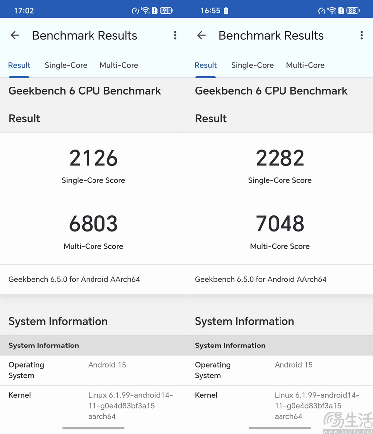The image size is (373, 434).
Task: Tap the 6803 Multi-Core Score
Action: [93, 224]
